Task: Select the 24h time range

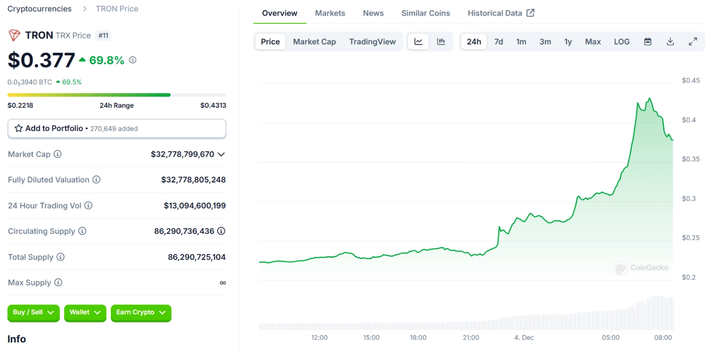Action: (x=474, y=42)
